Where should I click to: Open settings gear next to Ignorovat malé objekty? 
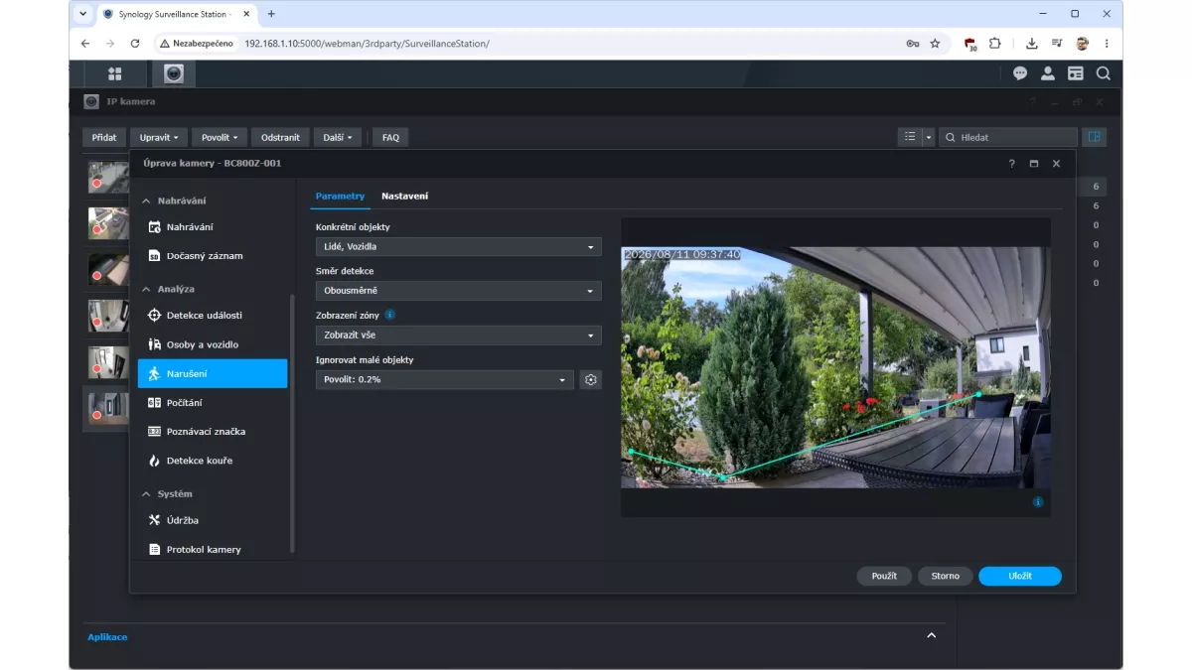coord(591,379)
